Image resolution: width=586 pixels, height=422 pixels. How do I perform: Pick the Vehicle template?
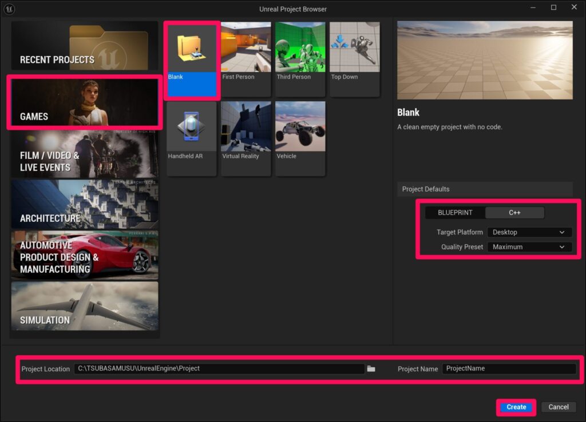tap(300, 138)
